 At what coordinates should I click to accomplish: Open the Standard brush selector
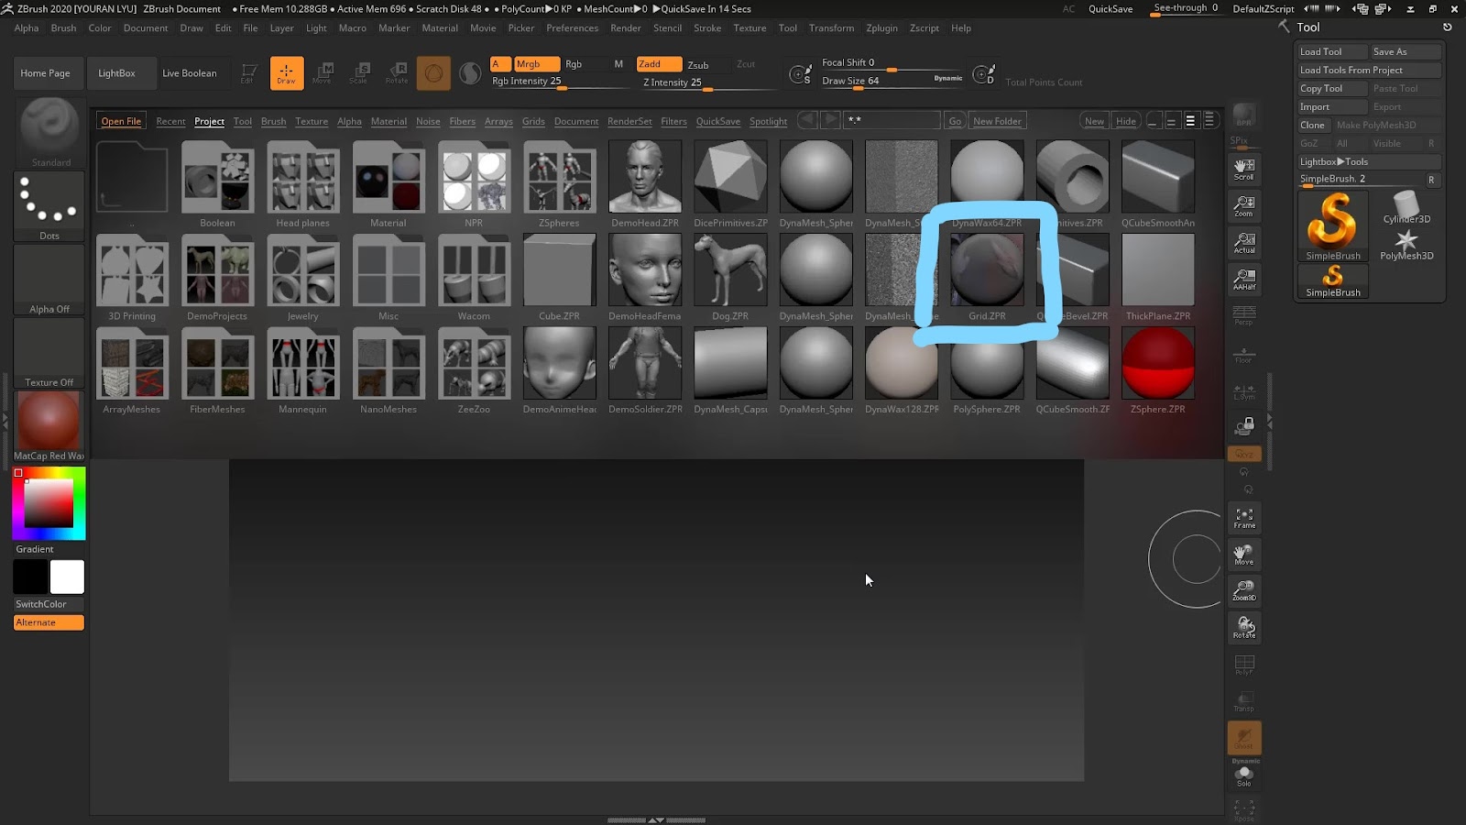click(x=50, y=133)
